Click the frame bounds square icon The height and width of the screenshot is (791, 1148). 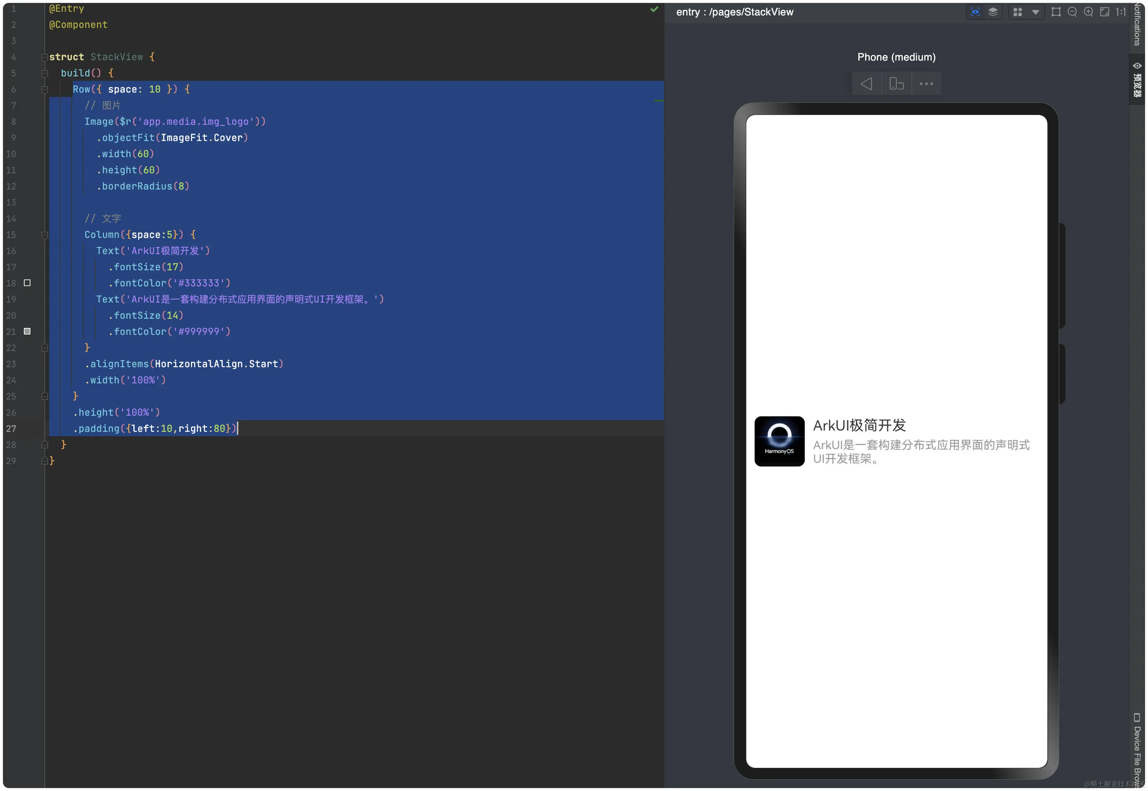[x=1056, y=12]
